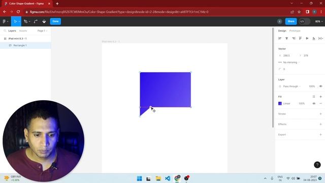Screen dimensions: 325x183
Task: Open Chrome from the taskbar
Action: point(177,178)
